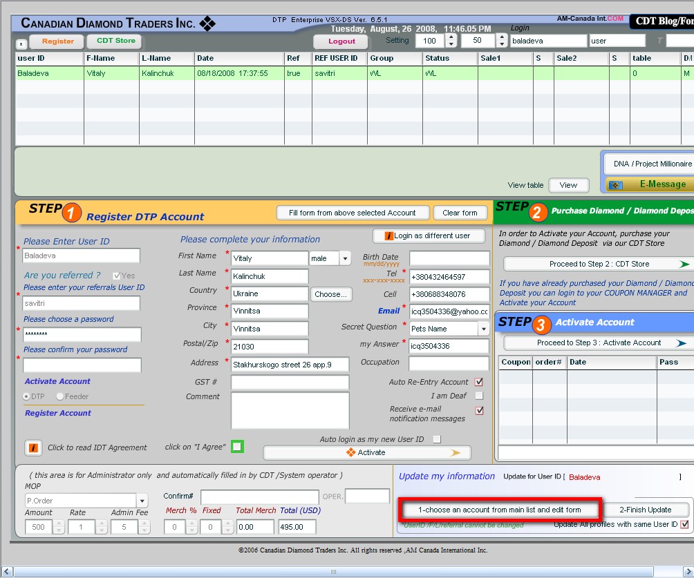Image resolution: width=694 pixels, height=578 pixels.
Task: Tick the "I Agree" green checkbox
Action: pos(237,447)
